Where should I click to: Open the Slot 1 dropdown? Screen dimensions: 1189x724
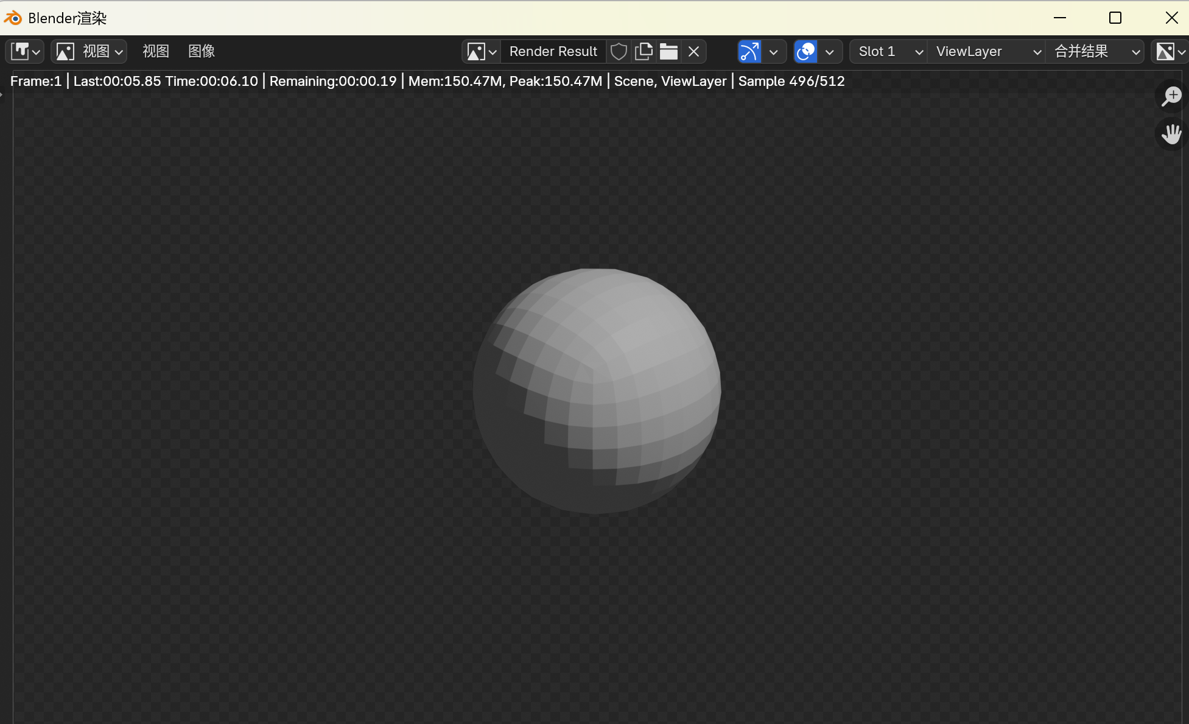coord(889,52)
